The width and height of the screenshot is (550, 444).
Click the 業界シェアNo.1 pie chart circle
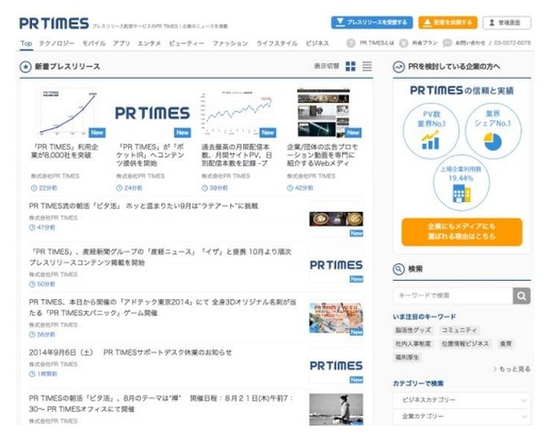pyautogui.click(x=493, y=130)
